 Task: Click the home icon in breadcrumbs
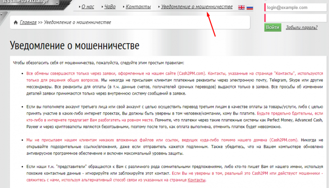[x=15, y=22]
